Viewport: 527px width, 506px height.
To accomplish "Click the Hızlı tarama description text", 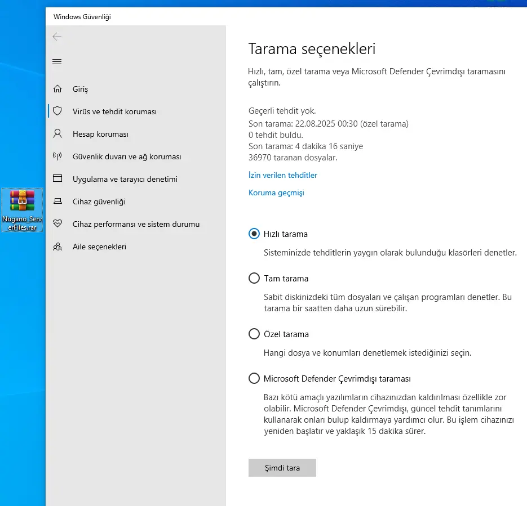I will [390, 253].
